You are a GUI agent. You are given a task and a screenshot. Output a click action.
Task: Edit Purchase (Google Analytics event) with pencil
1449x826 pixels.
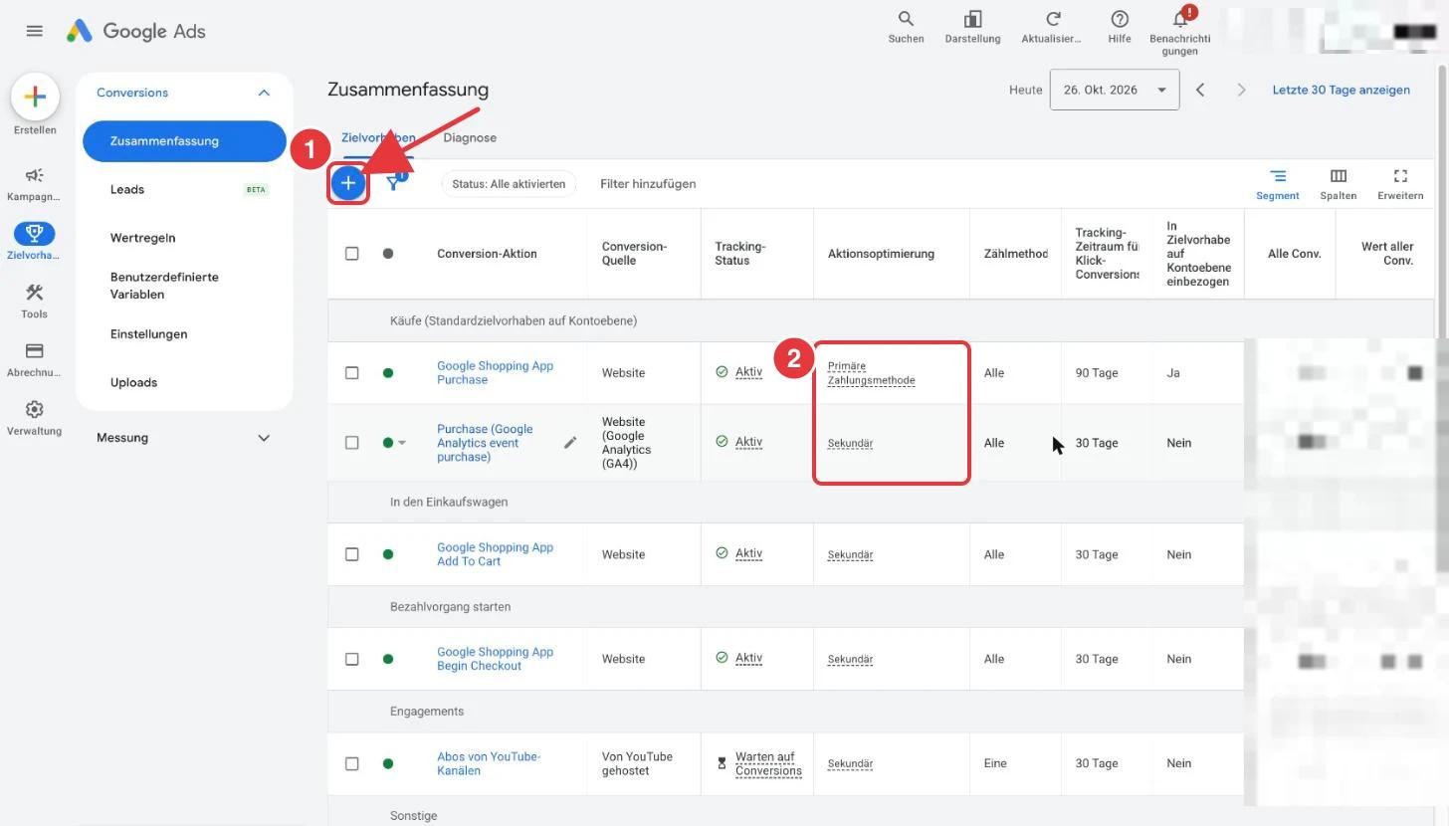570,443
